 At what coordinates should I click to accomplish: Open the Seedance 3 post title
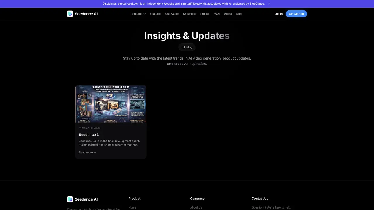tap(89, 135)
